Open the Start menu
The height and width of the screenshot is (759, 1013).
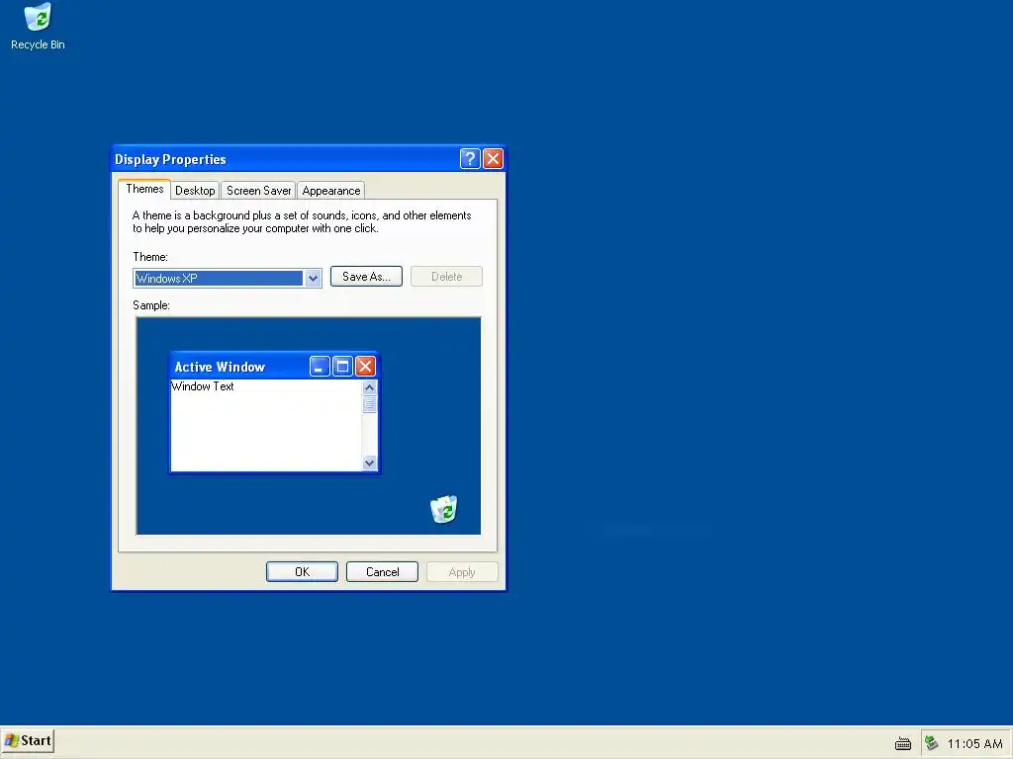click(28, 741)
